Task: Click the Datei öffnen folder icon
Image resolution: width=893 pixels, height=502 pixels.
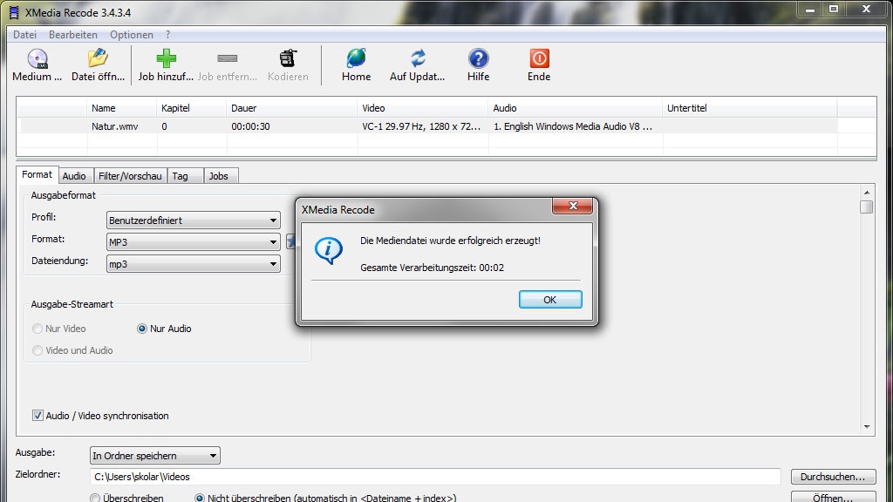Action: [x=98, y=58]
